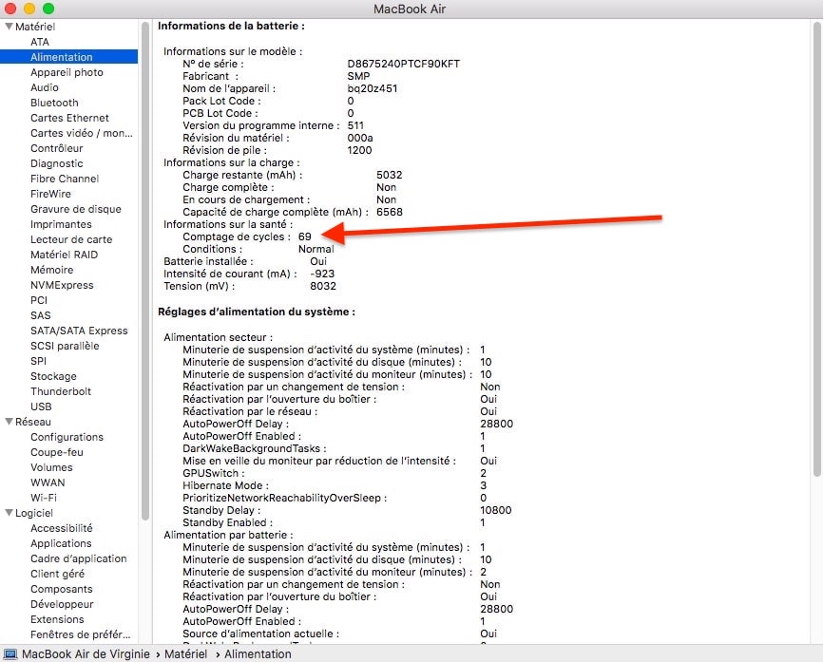Click the Hibernate Mode row
823x662 pixels.
click(335, 485)
